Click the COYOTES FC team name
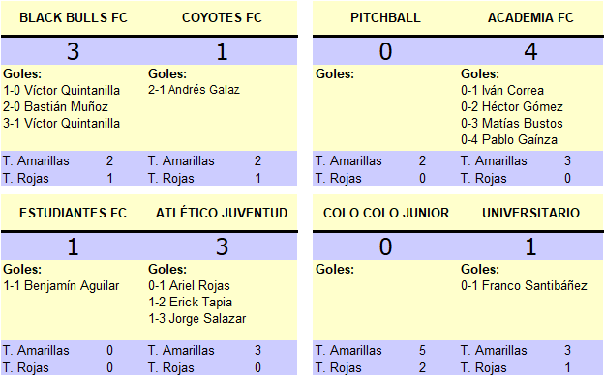 (222, 17)
